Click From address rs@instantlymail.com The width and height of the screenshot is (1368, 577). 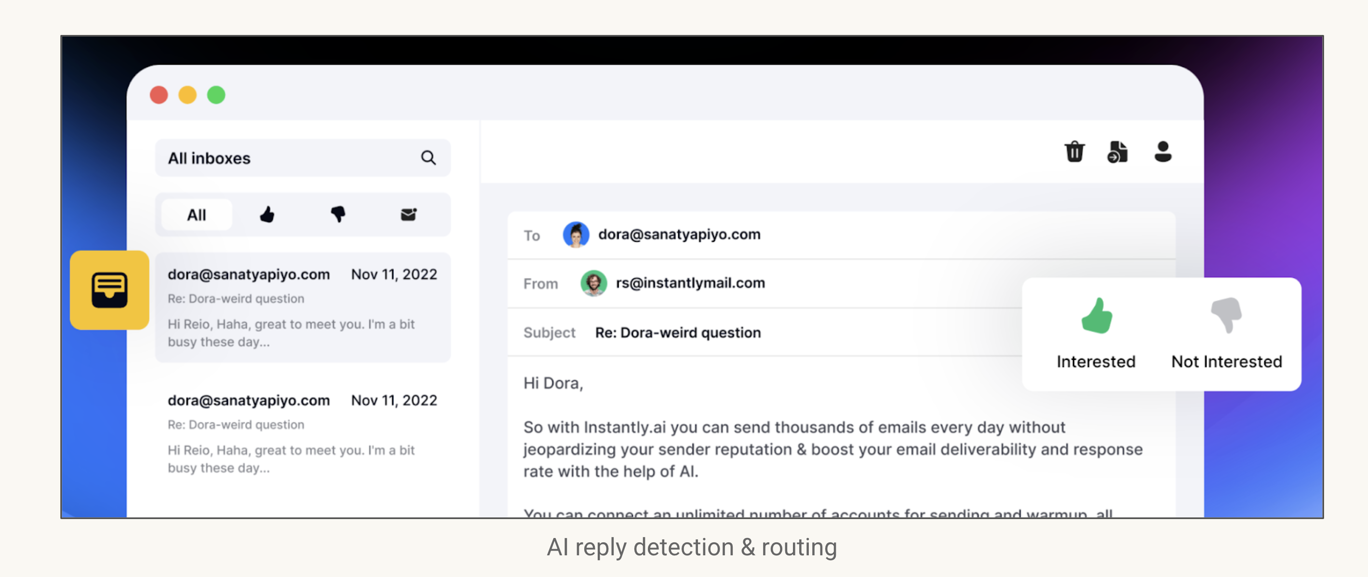(x=690, y=283)
